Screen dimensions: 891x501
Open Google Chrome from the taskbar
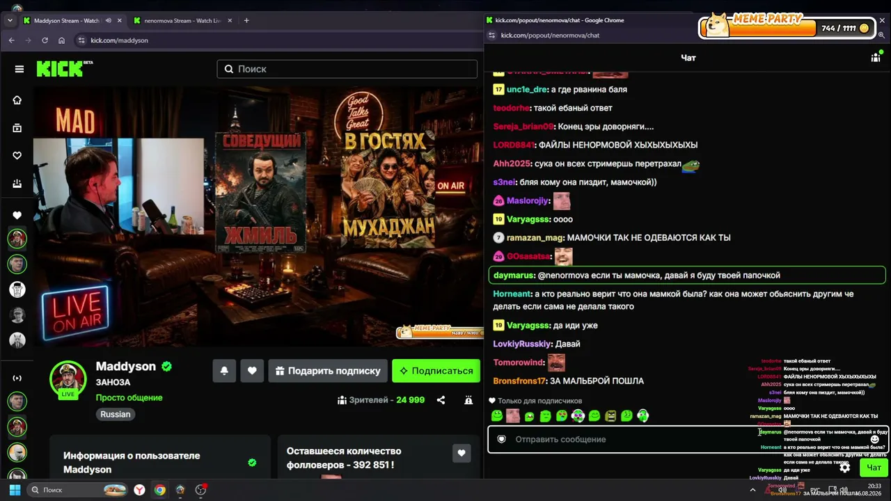tap(160, 490)
